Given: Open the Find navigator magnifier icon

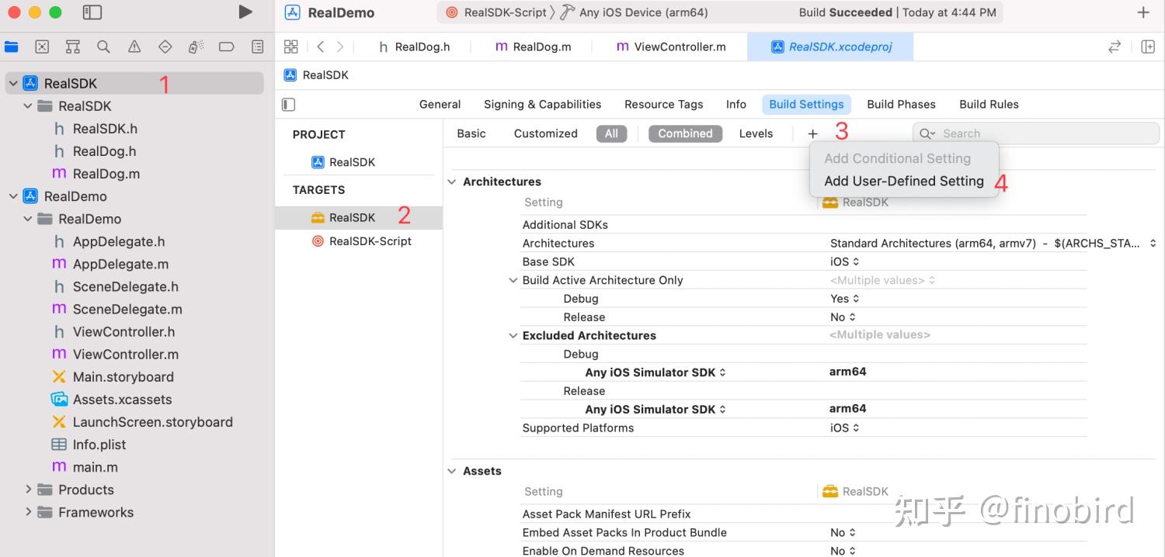Looking at the screenshot, I should [103, 47].
